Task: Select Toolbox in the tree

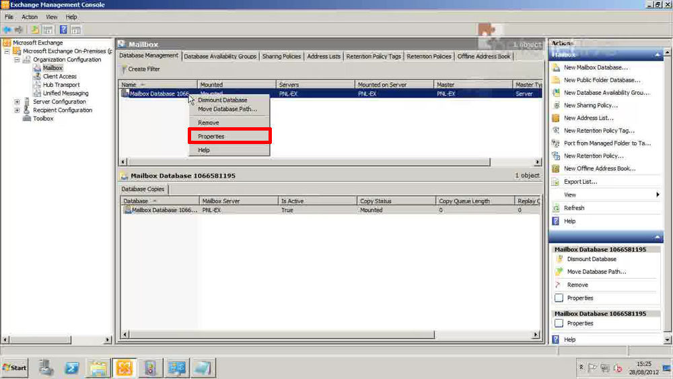Action: pos(43,118)
